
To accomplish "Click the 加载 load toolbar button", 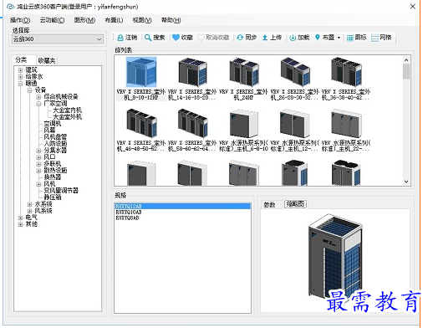I will pos(299,38).
